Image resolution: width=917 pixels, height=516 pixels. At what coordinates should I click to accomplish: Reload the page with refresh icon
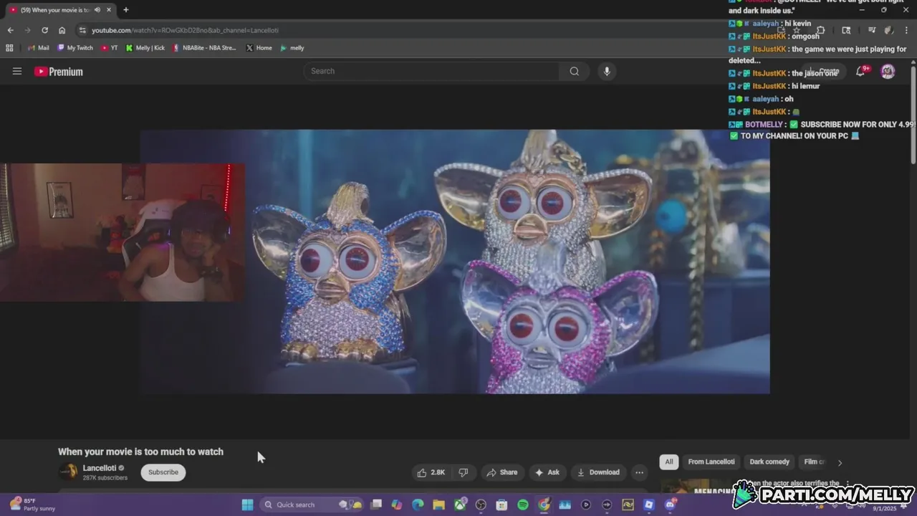[44, 30]
